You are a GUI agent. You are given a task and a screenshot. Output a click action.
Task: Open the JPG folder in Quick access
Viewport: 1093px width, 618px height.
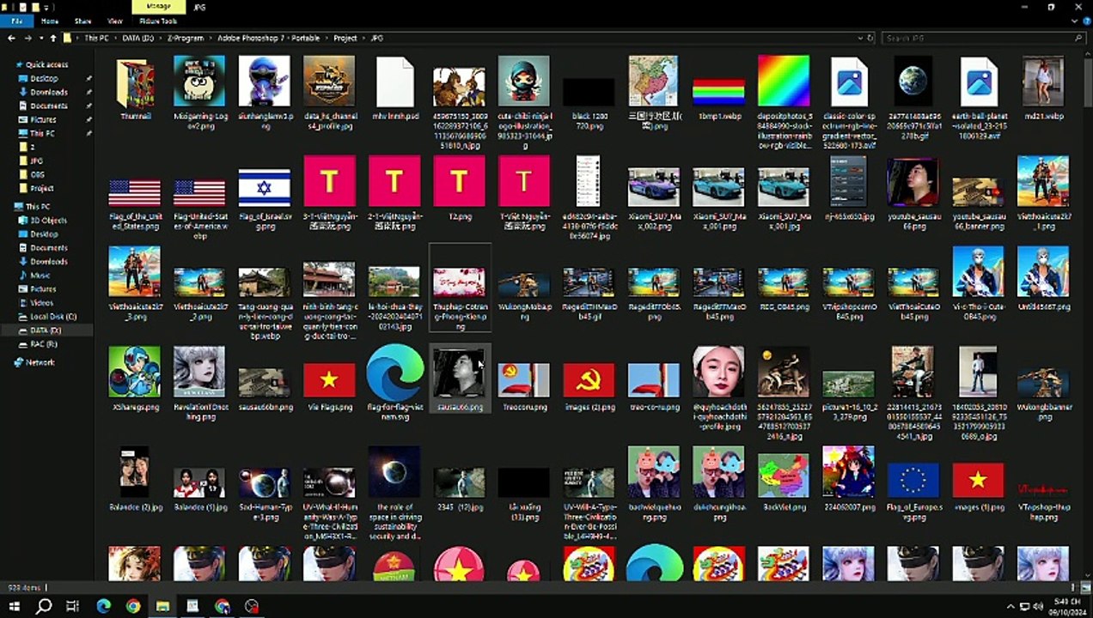click(x=36, y=161)
